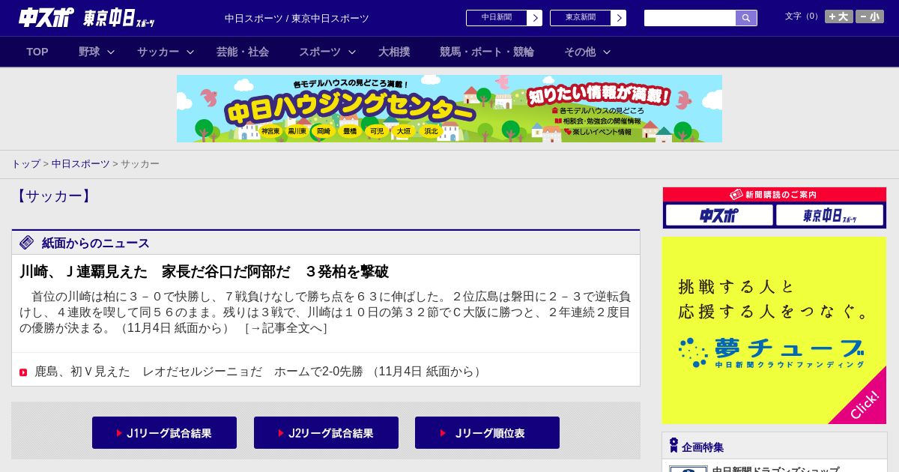The width and height of the screenshot is (899, 472).
Task: Click newspaper icon beside 紙面からのニュース
Action: click(27, 242)
